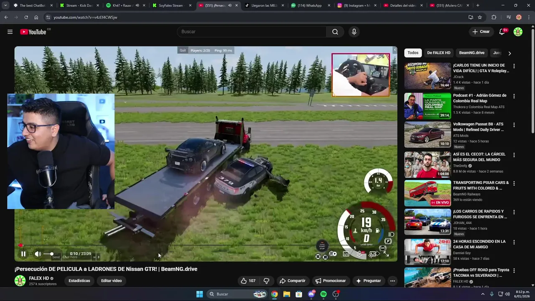This screenshot has height=301, width=535.
Task: Open the notifications bell
Action: 502,32
